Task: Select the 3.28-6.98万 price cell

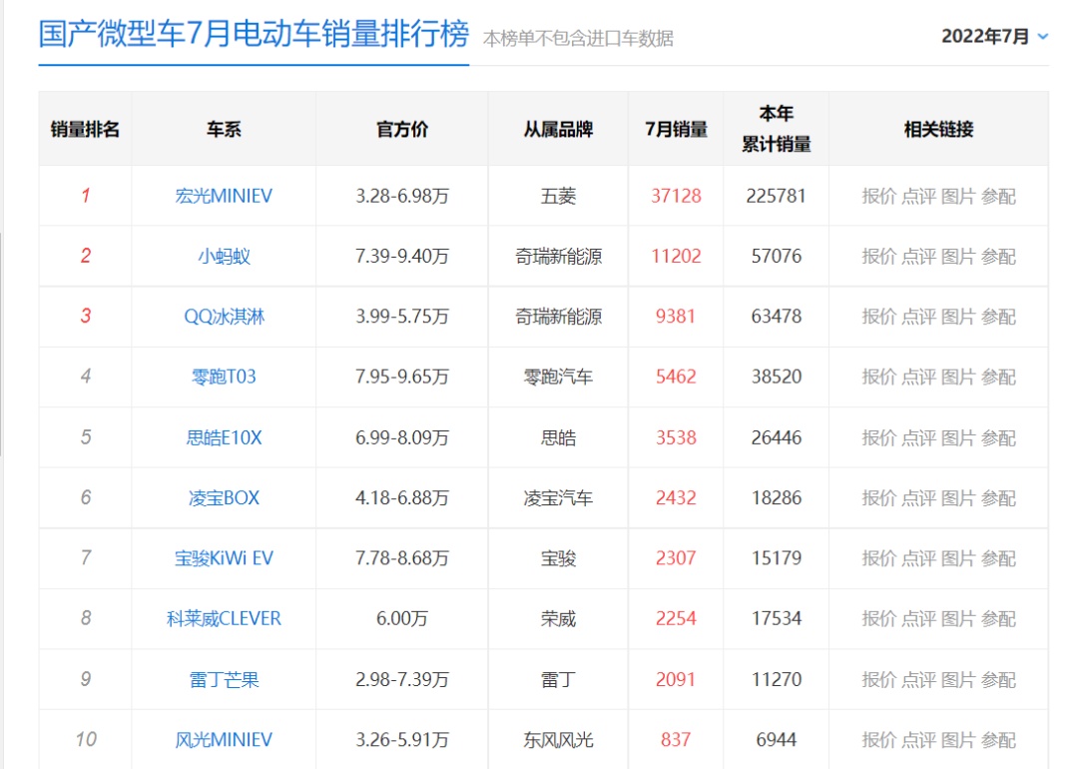Action: click(x=402, y=196)
